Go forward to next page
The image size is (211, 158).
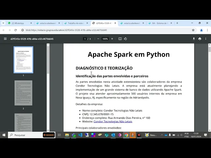10,30
